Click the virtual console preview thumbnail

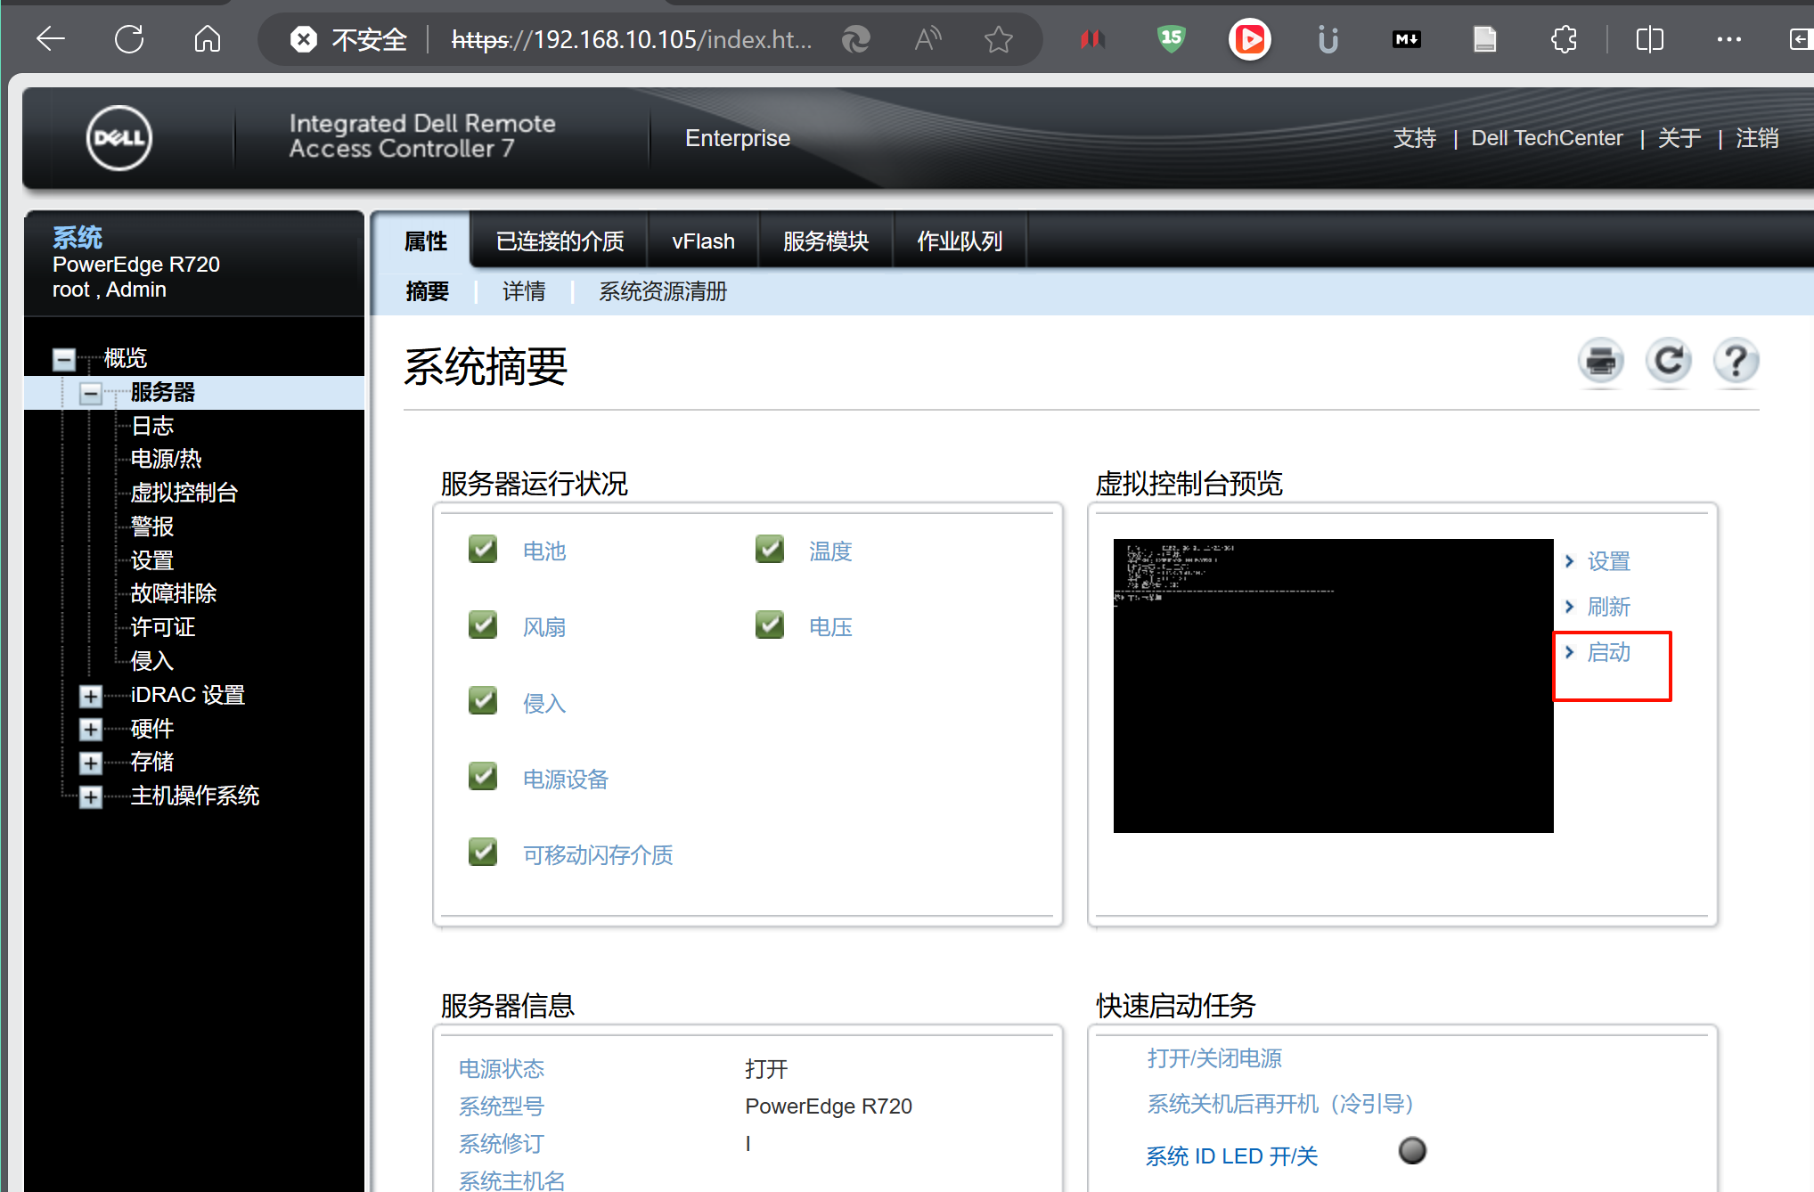1333,685
